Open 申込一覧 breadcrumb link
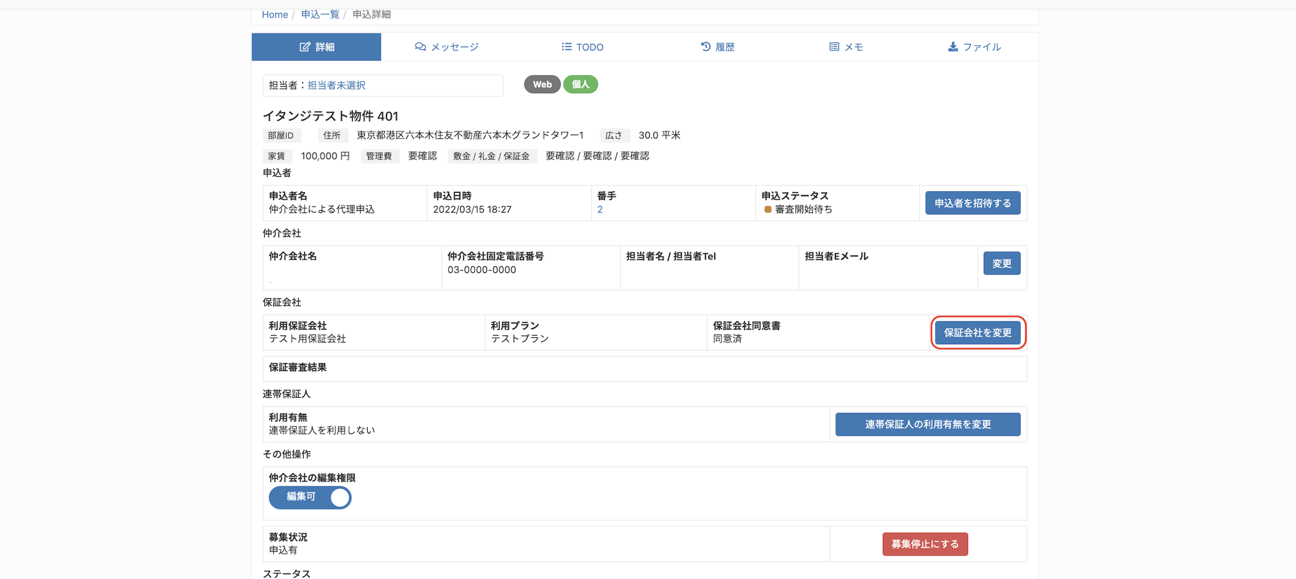This screenshot has width=1296, height=579. (x=320, y=14)
